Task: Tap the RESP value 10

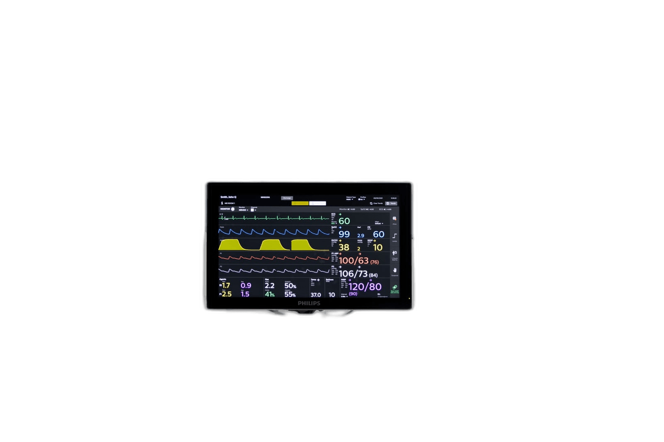Action: [378, 247]
